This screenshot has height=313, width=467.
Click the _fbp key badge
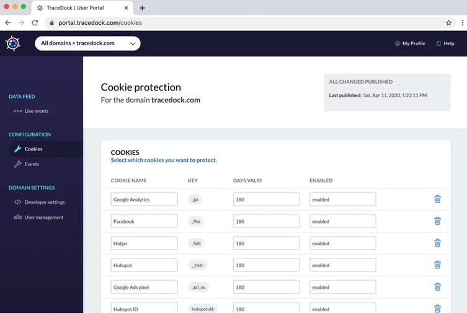coord(196,221)
